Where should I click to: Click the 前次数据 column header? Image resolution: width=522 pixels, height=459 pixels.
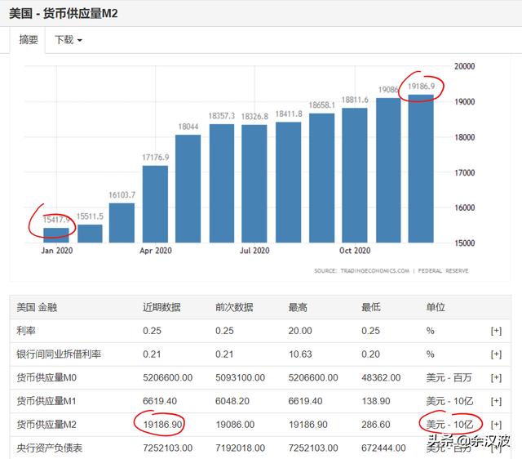(234, 307)
